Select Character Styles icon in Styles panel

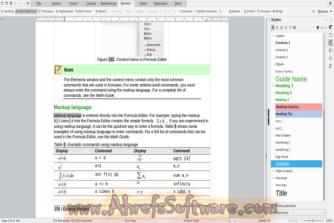[277, 27]
